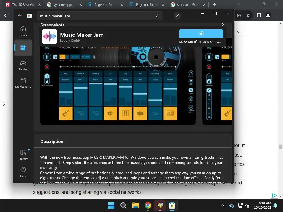Open File Explorer from the taskbar
The width and height of the screenshot is (283, 212).
tap(135, 205)
